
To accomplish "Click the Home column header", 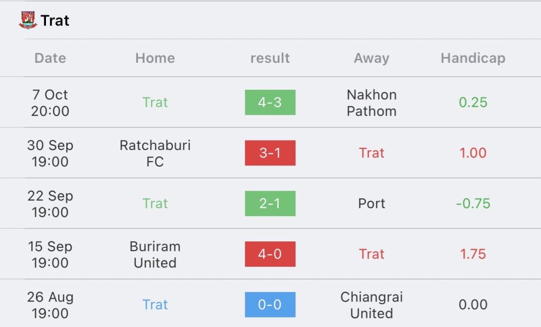I will point(155,58).
